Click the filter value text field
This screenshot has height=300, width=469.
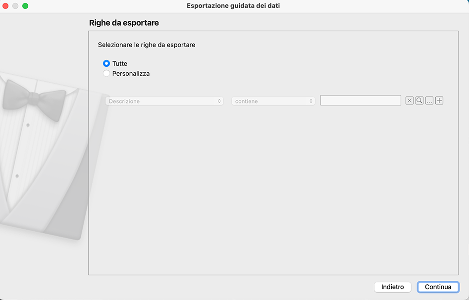coord(361,100)
